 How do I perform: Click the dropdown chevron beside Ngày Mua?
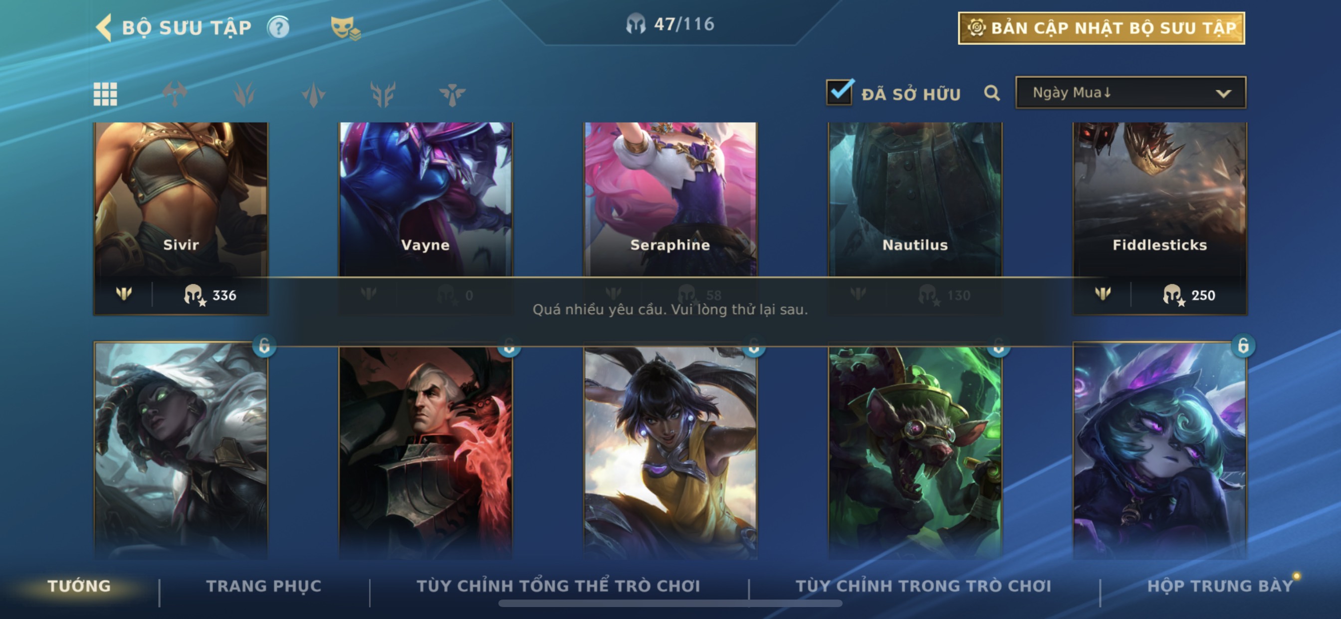[1223, 94]
